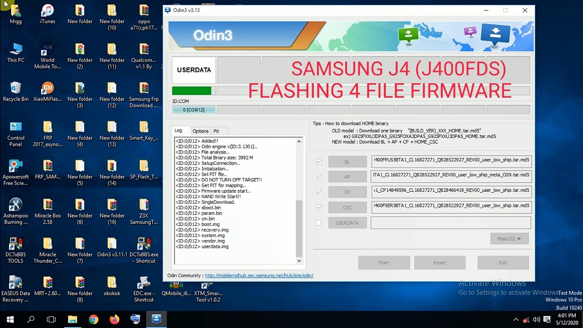Click the CP file button
The width and height of the screenshot is (583, 328).
348,192
